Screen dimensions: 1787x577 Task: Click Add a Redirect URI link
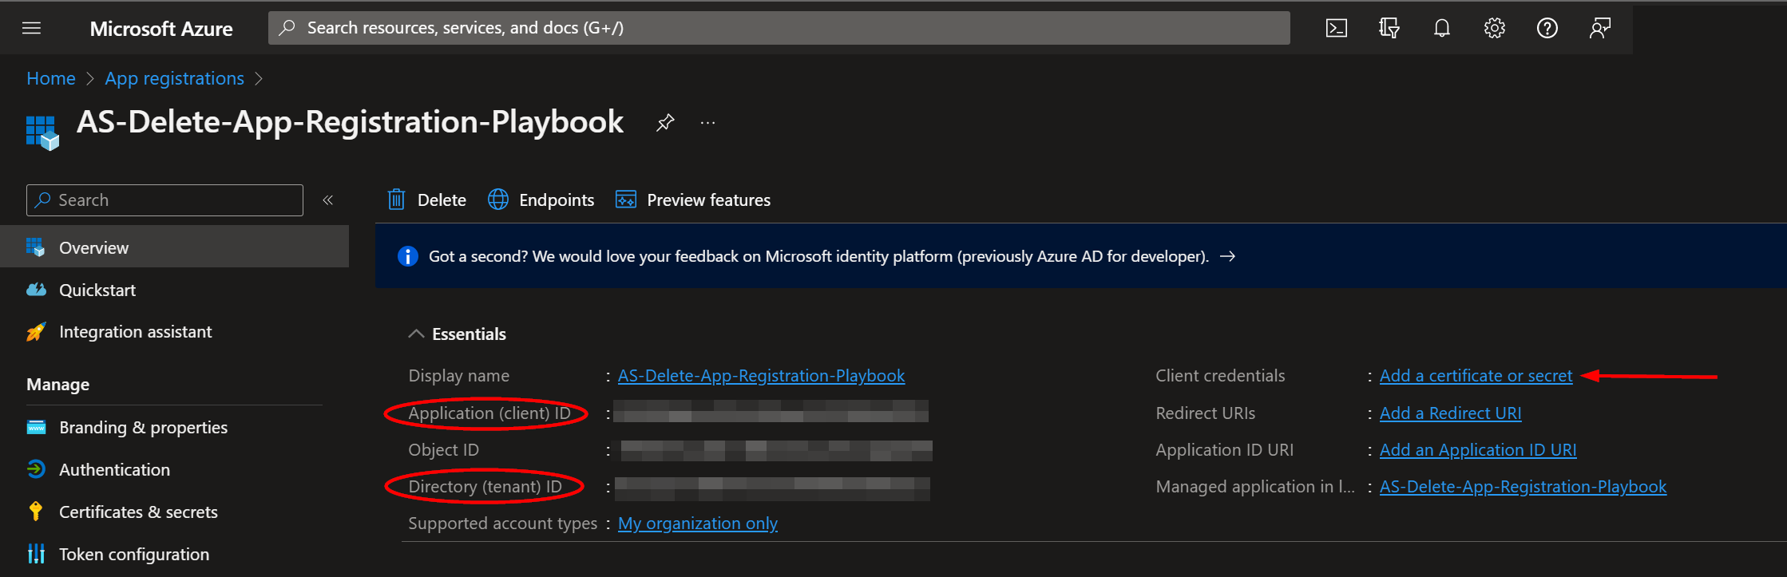click(x=1450, y=413)
